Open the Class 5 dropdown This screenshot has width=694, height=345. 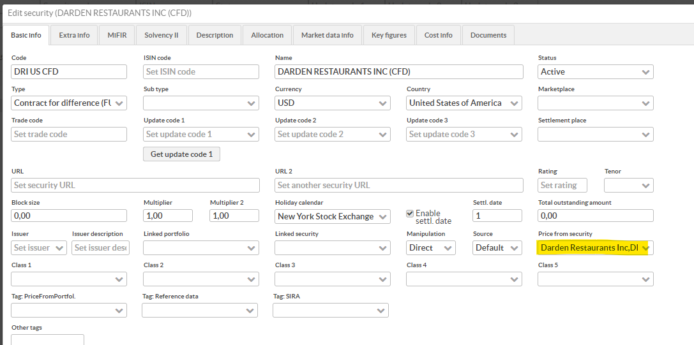(596, 279)
